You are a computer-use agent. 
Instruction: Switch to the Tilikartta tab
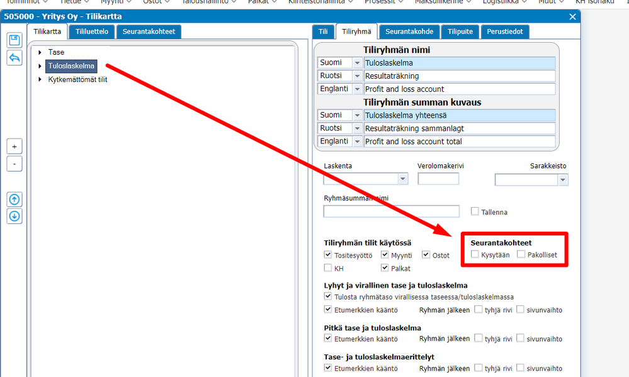pos(47,31)
